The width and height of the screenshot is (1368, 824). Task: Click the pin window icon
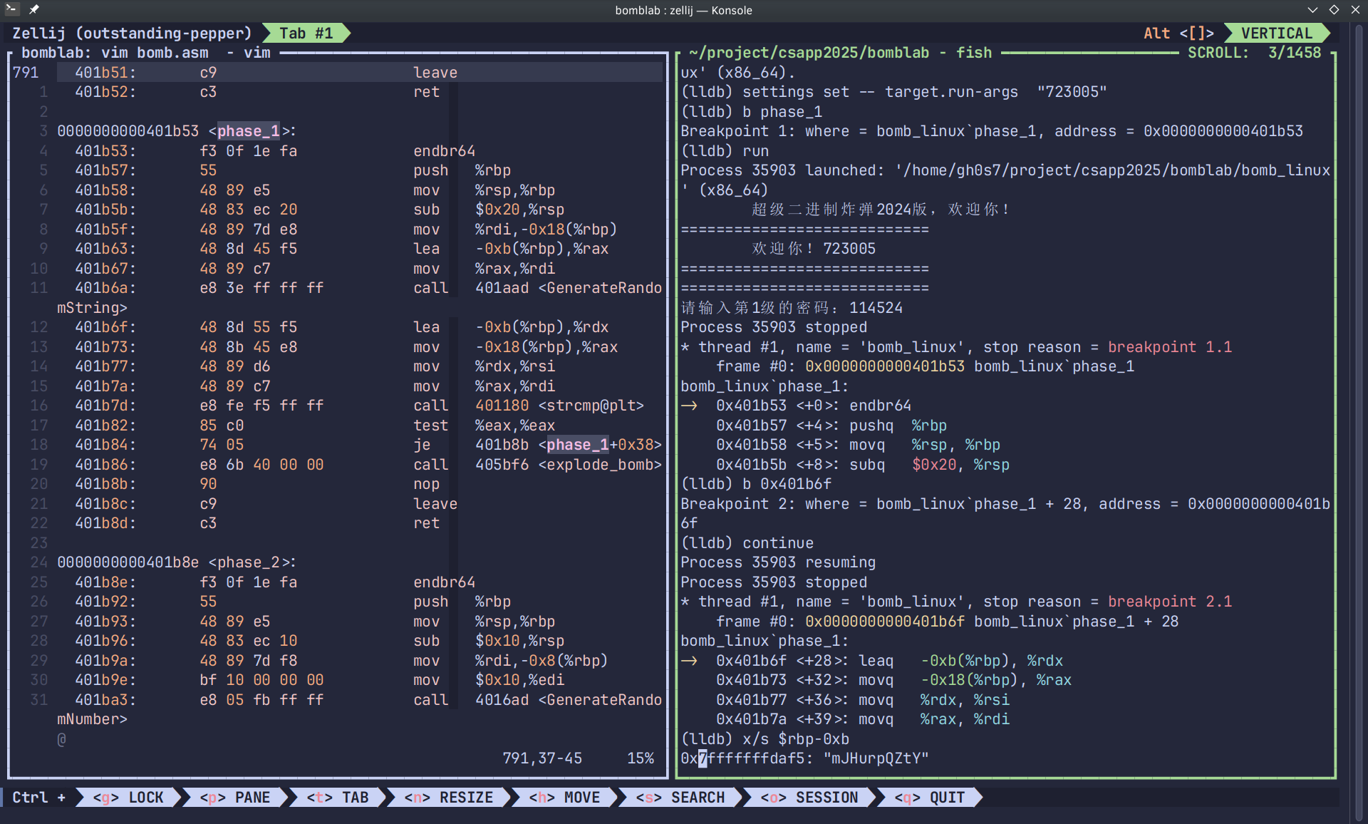click(x=34, y=9)
